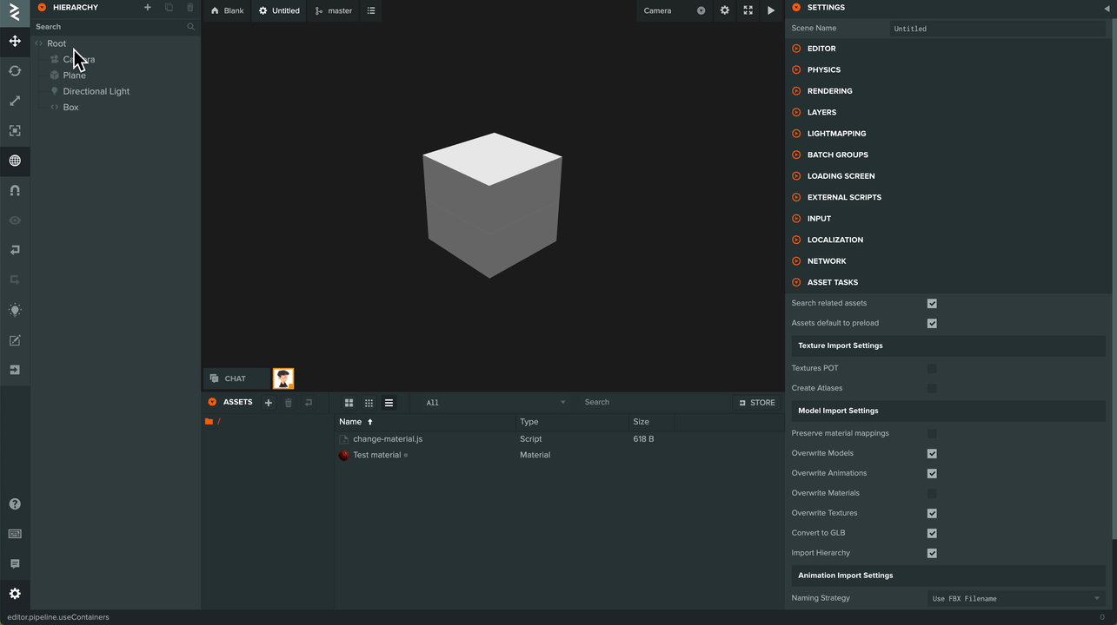
Task: Open the Camera selector dropdown
Action: pos(675,10)
